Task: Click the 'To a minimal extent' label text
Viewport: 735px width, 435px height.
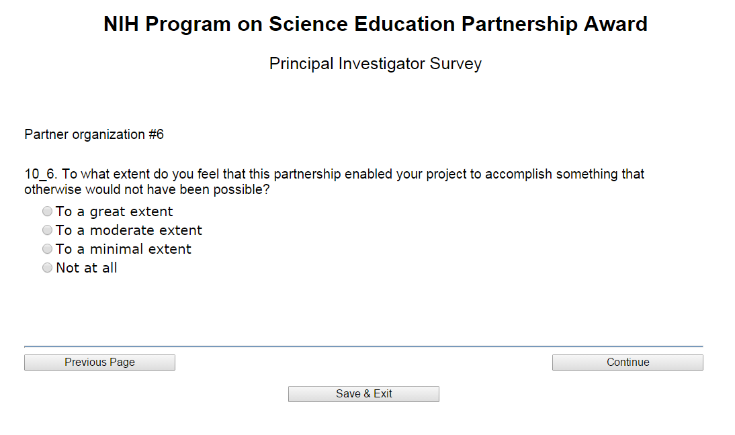Action: click(x=124, y=249)
